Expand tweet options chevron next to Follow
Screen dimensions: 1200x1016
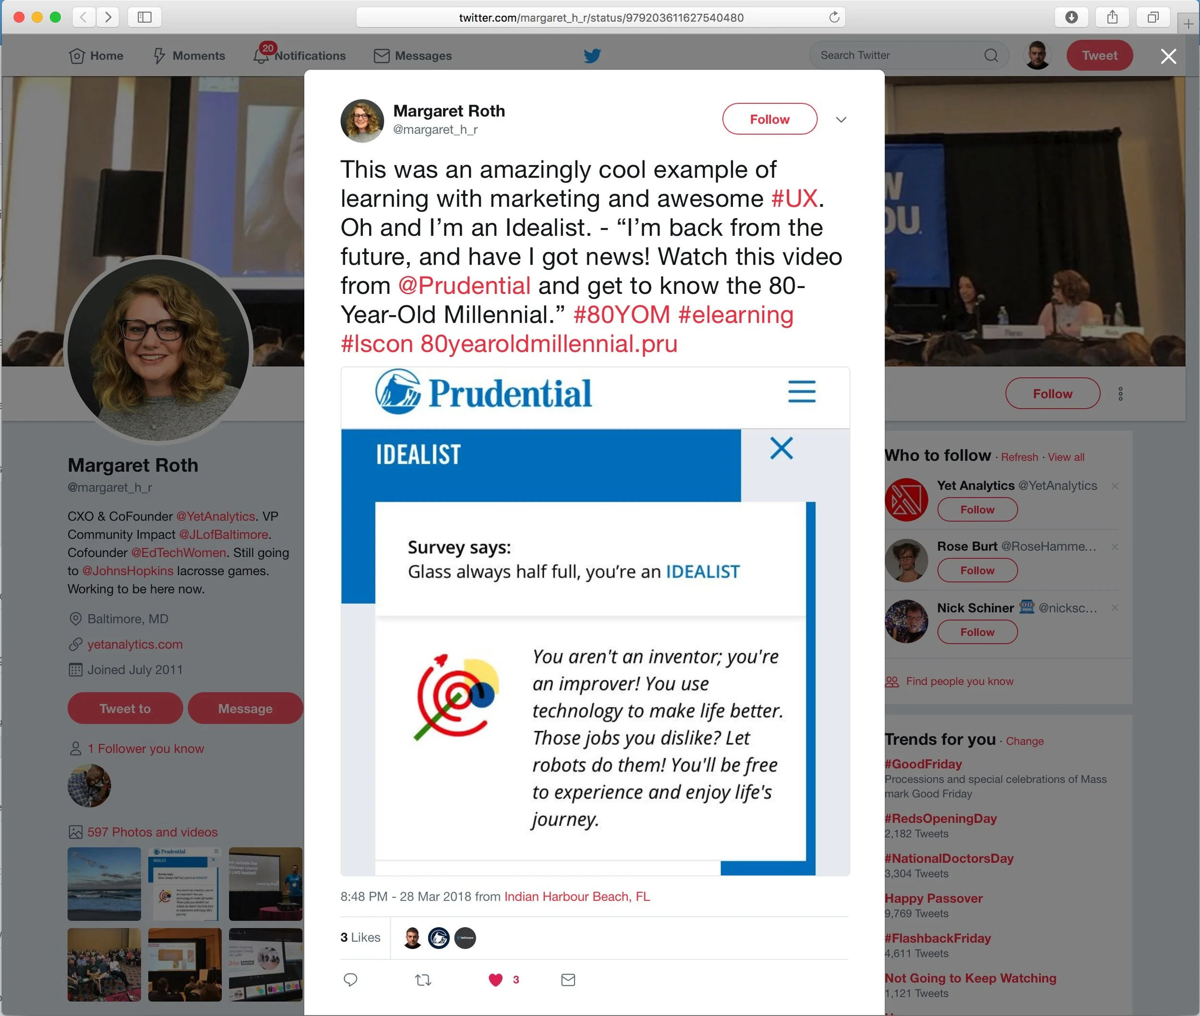tap(840, 119)
